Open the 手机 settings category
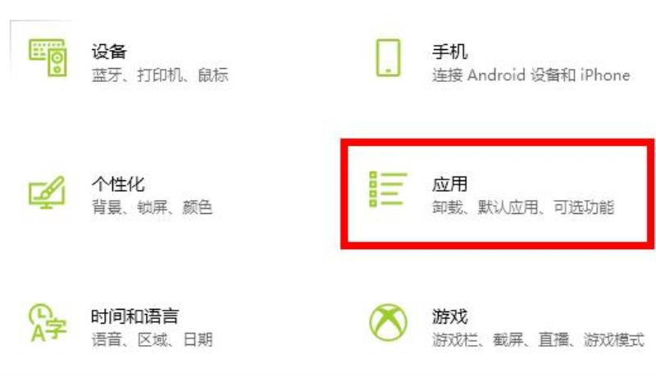 (x=449, y=52)
